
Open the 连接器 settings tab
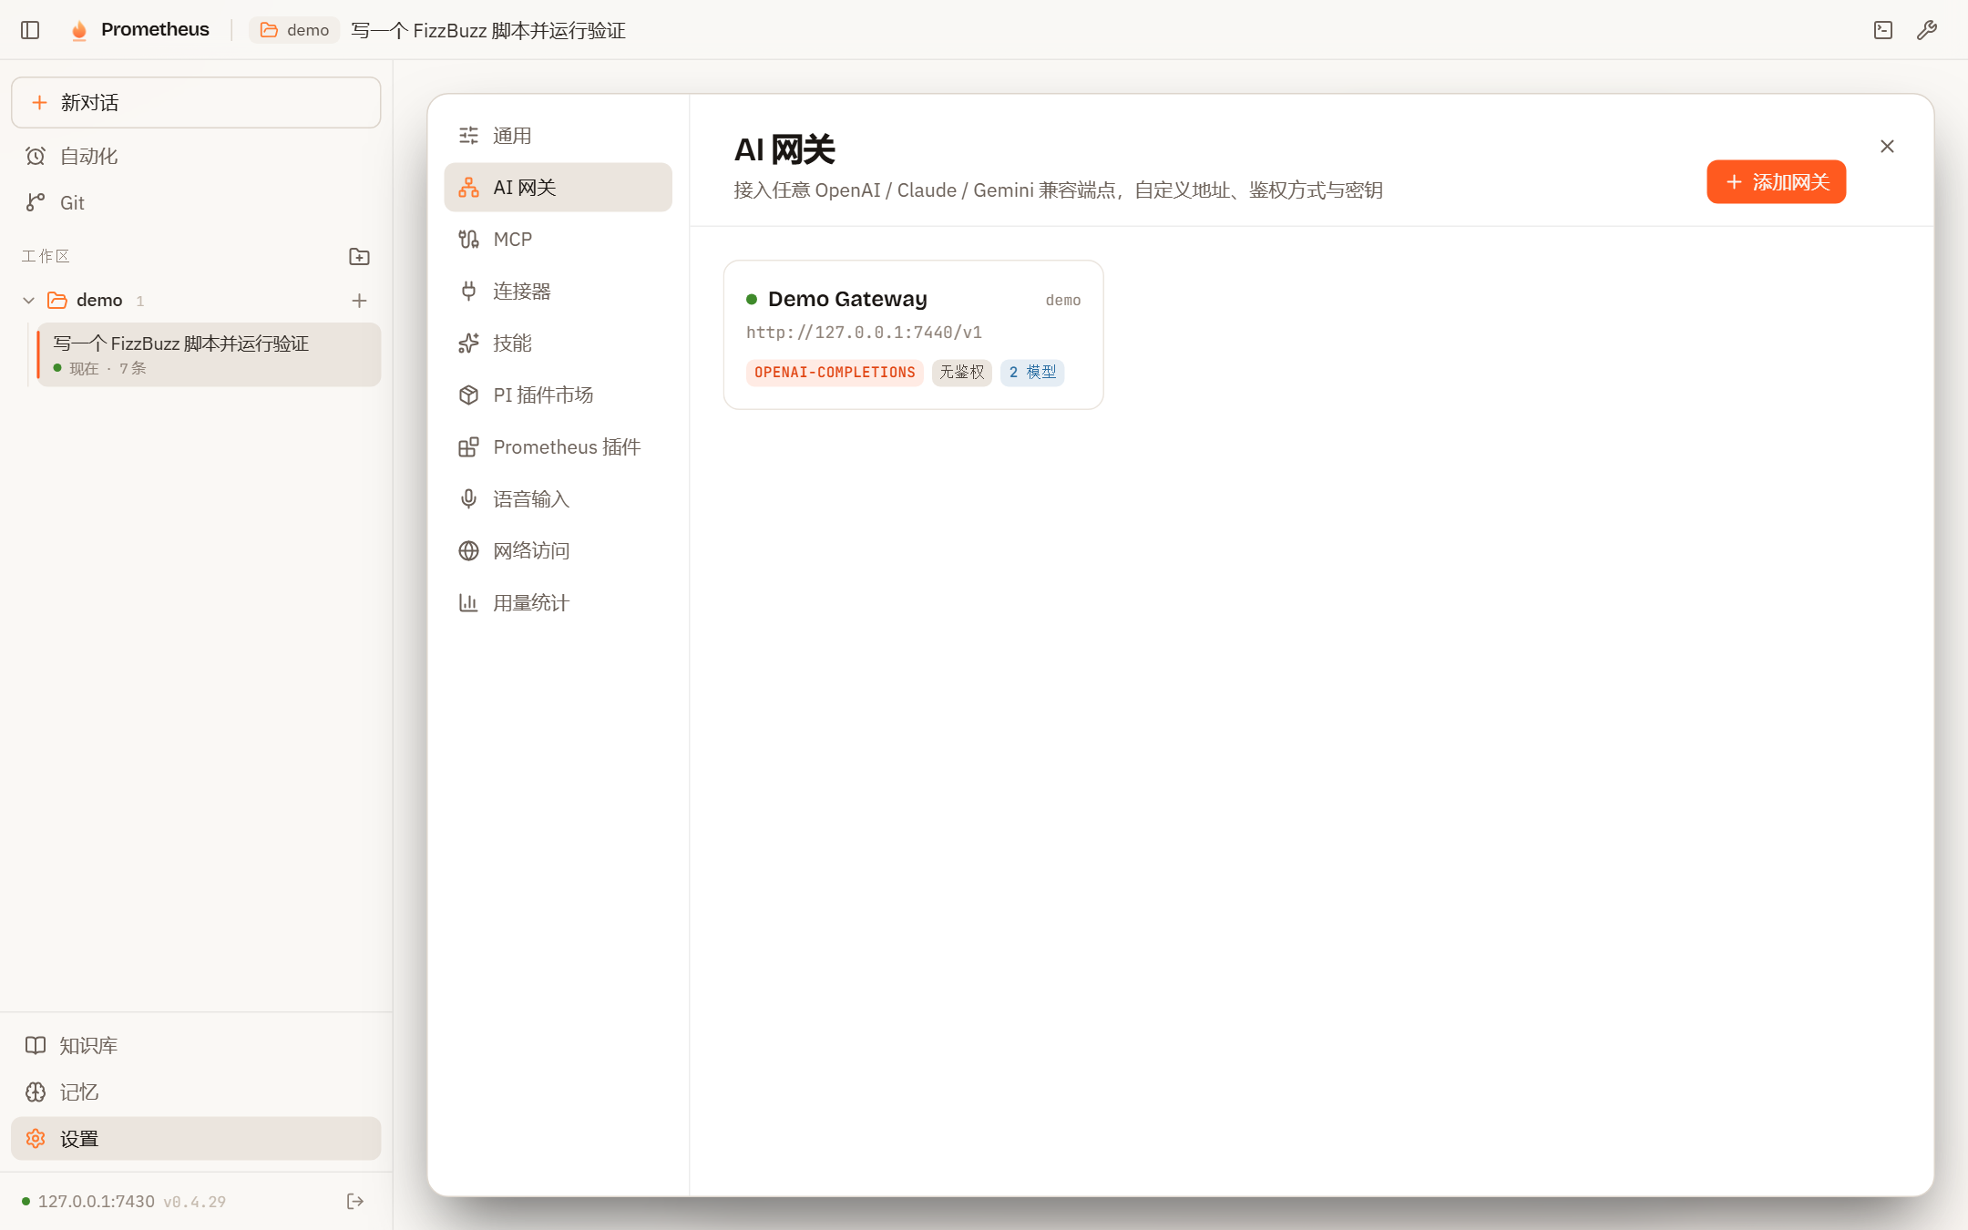click(x=558, y=292)
